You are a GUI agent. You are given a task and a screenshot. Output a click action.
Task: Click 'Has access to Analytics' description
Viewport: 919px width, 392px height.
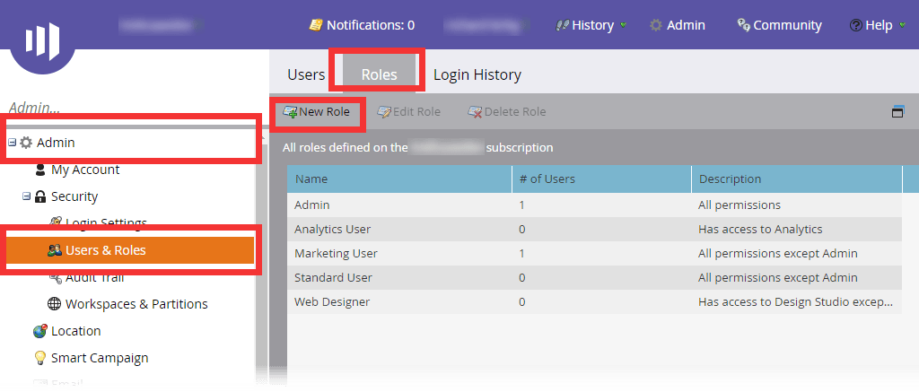tap(760, 229)
